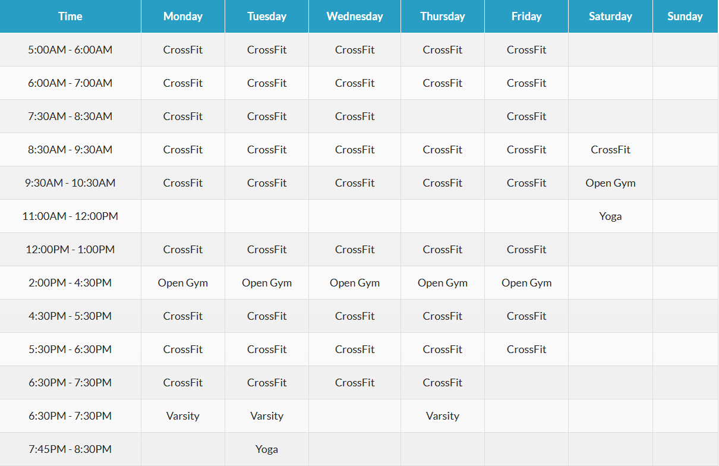The height and width of the screenshot is (466, 719).
Task: Choose Saturday's Open Gym session
Action: 610,183
